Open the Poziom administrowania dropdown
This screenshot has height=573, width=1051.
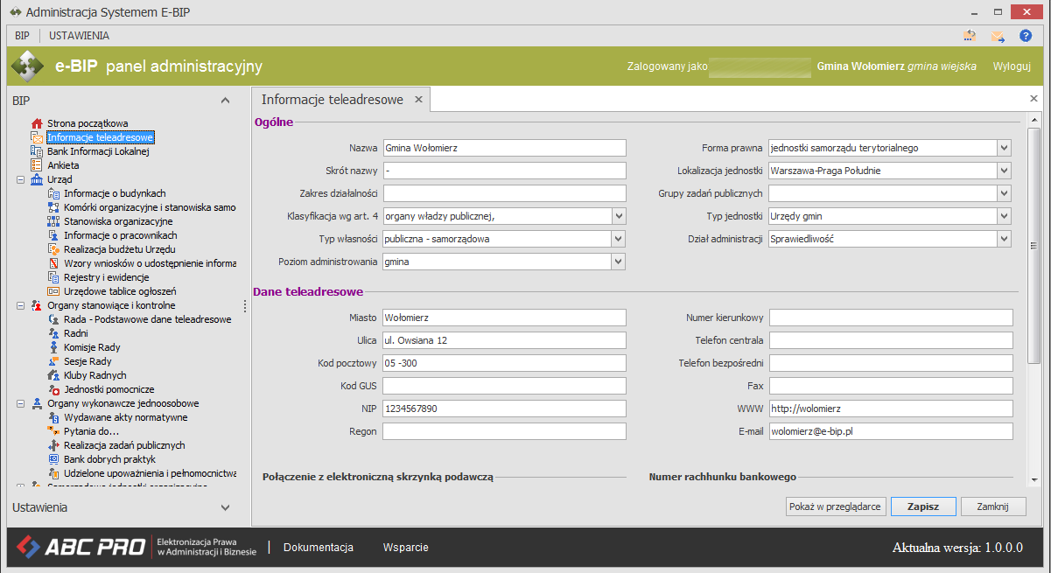[x=619, y=262]
